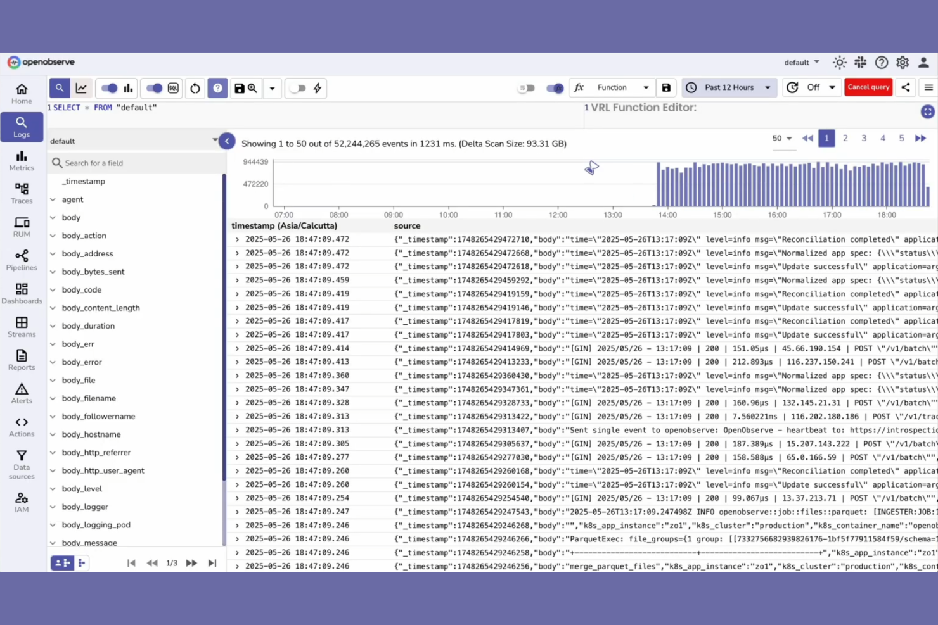Click the refresh/reset query icon
This screenshot has height=625, width=938.
[x=195, y=88]
